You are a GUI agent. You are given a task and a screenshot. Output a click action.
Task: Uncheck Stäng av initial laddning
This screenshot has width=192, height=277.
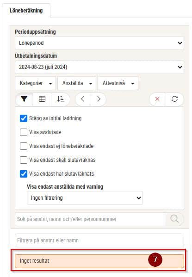click(24, 118)
